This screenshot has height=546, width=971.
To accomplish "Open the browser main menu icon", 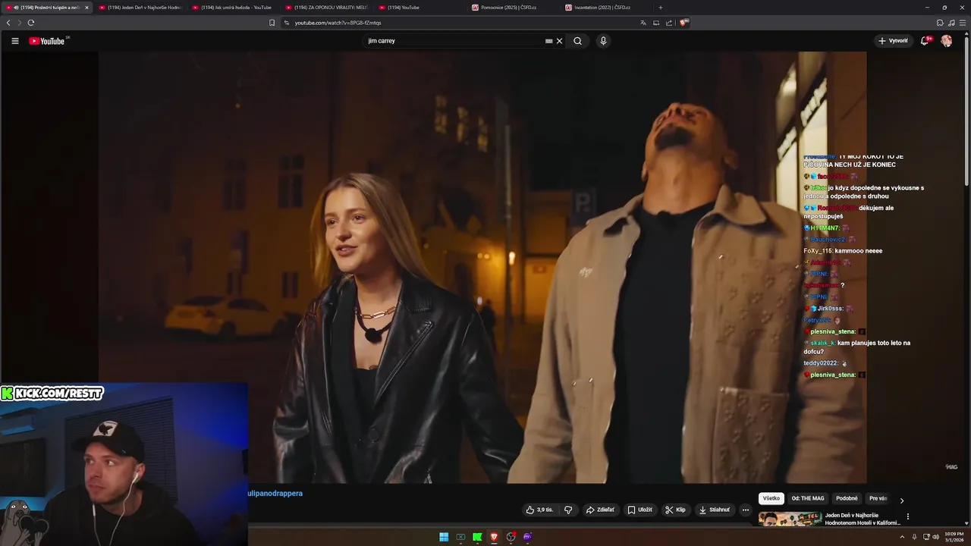I will point(962,23).
